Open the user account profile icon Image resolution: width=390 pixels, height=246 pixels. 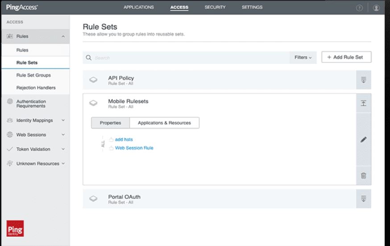377,8
